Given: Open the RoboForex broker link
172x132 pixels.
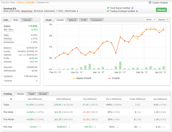Looking at the screenshot, I should (27, 11).
